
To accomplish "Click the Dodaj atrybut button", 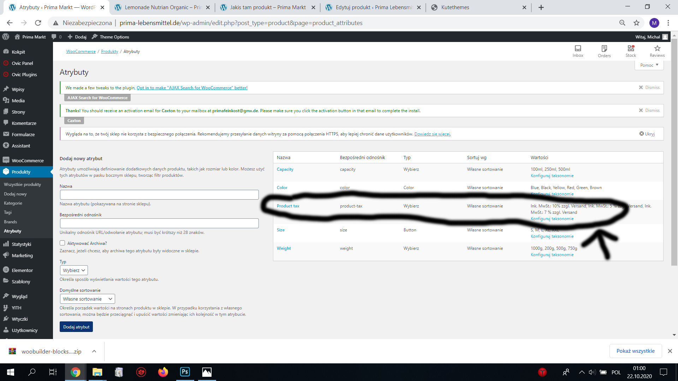I will tap(76, 327).
